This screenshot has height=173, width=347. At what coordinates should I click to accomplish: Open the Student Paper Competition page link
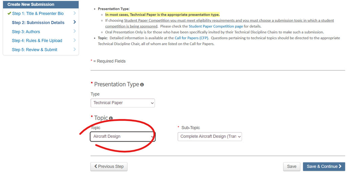(x=216, y=26)
